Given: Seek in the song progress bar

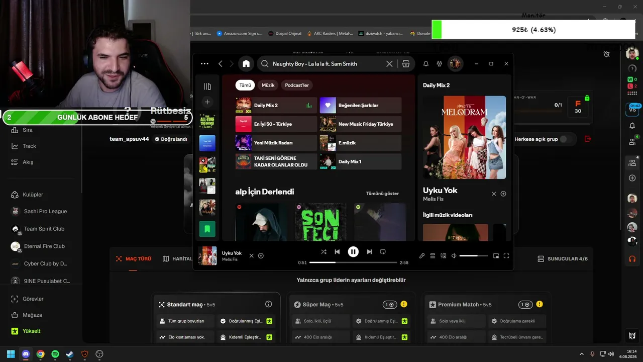Looking at the screenshot, I should point(353,262).
